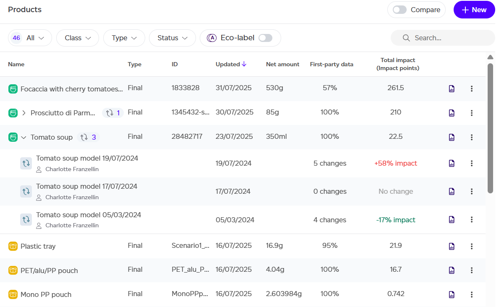Open the PET/alu/PP pouch product
Viewport: 504px width, 307px height.
coord(49,271)
